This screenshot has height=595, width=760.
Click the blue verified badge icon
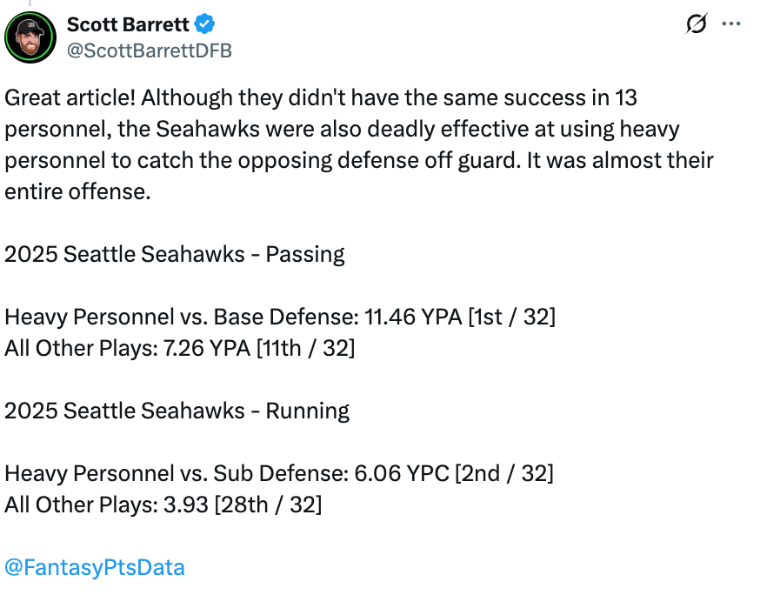[x=204, y=23]
